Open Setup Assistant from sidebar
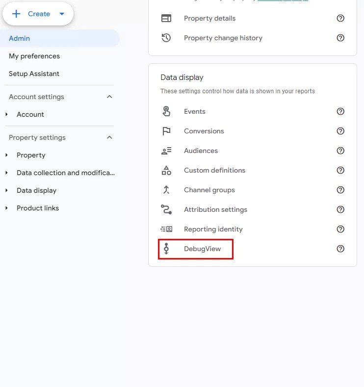Image resolution: width=364 pixels, height=387 pixels. click(x=34, y=74)
